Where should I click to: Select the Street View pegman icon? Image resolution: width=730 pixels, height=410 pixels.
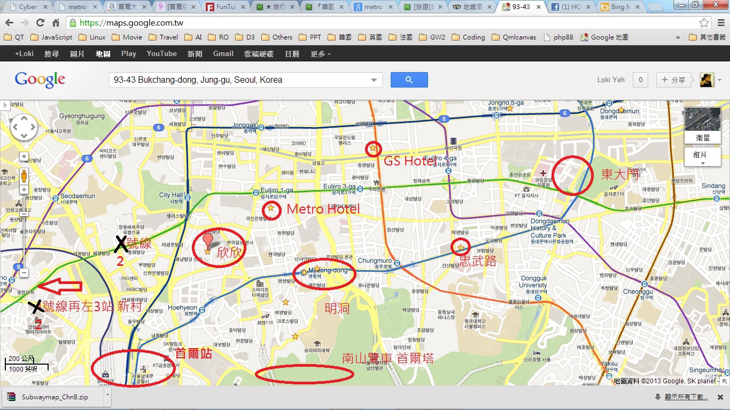tap(24, 176)
